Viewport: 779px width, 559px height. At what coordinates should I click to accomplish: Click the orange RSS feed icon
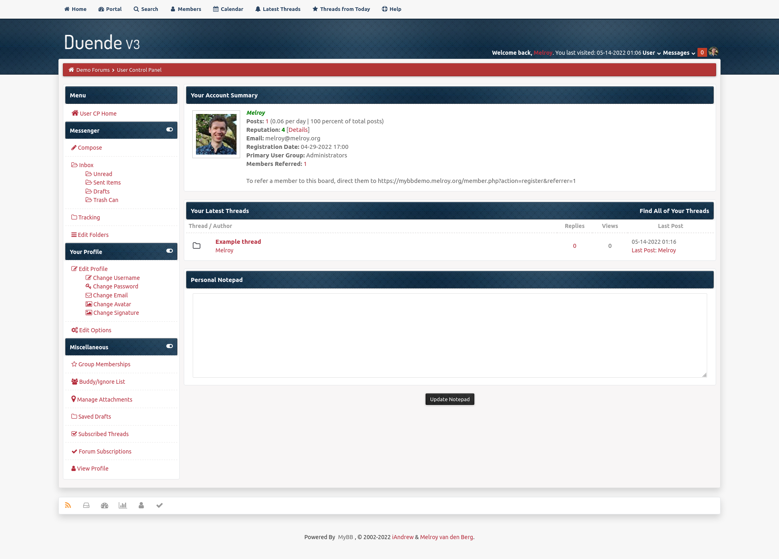pyautogui.click(x=68, y=505)
